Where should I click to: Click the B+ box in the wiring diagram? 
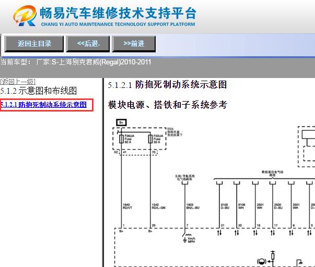point(121,123)
